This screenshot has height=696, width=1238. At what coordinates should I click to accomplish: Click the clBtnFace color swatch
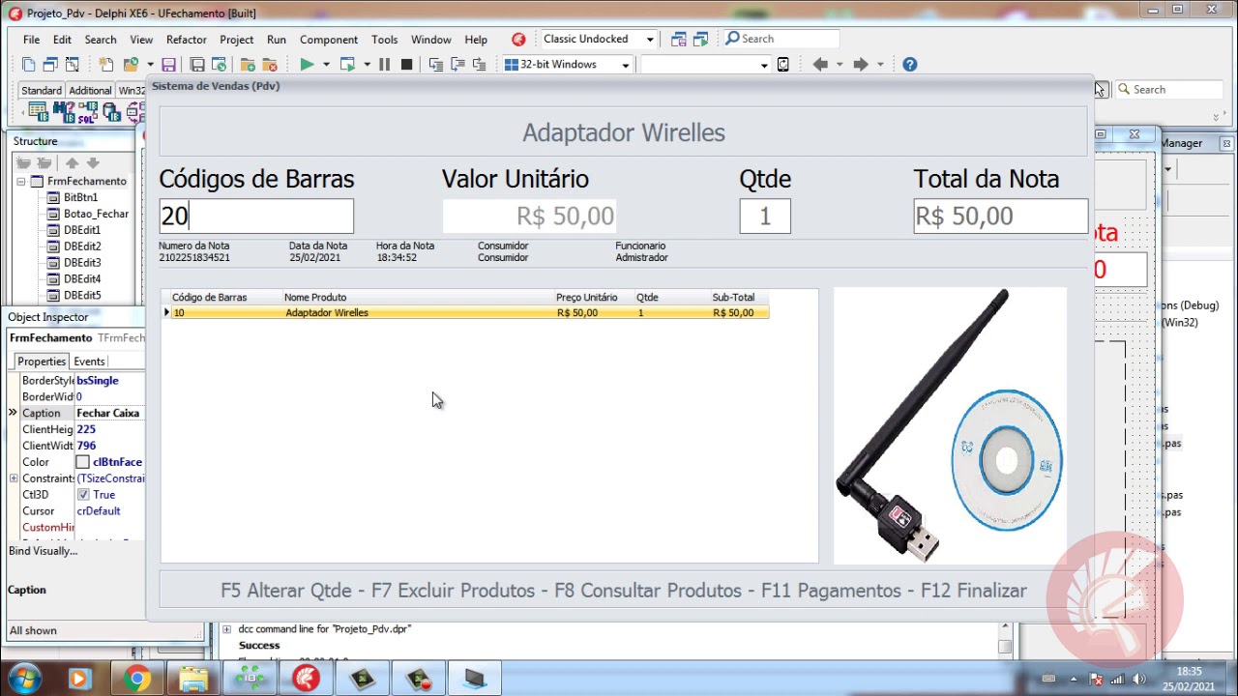pyautogui.click(x=83, y=462)
